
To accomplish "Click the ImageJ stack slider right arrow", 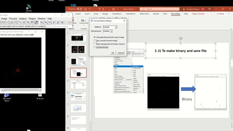I will click(x=40, y=90).
